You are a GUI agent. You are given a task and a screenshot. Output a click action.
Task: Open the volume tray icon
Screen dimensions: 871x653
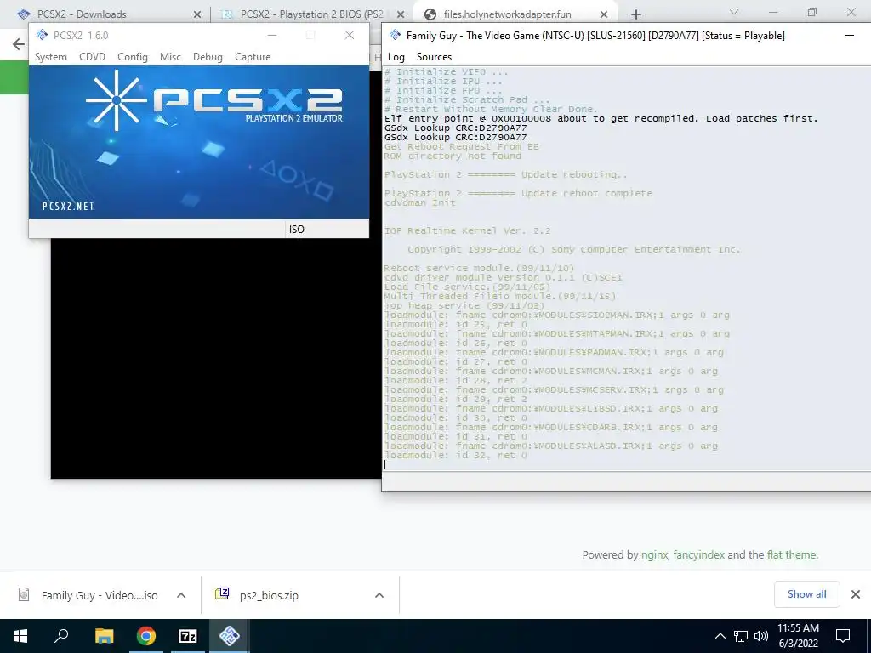point(761,636)
